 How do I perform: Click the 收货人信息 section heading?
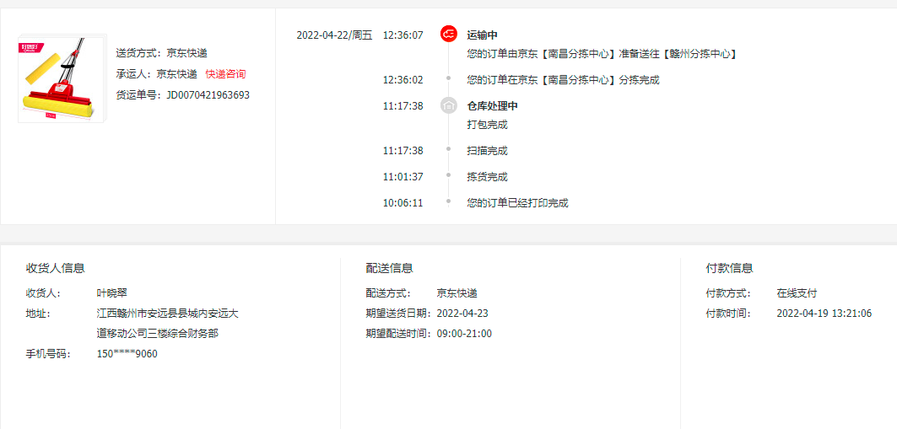click(56, 269)
